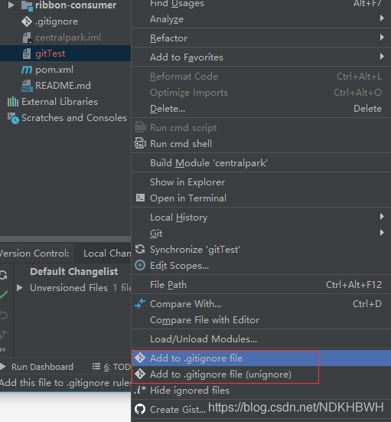
Task: Select Open in Terminal
Action: (x=261, y=198)
